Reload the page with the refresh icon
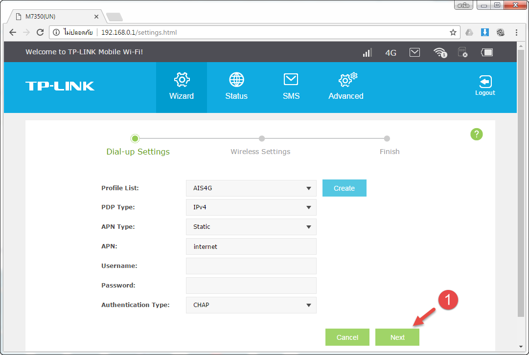 click(40, 32)
